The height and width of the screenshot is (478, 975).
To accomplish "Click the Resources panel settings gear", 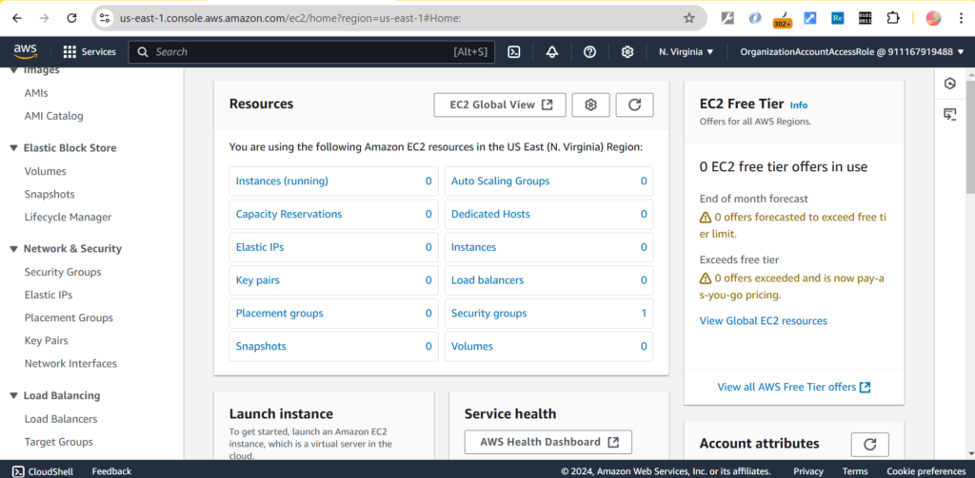I will point(590,105).
